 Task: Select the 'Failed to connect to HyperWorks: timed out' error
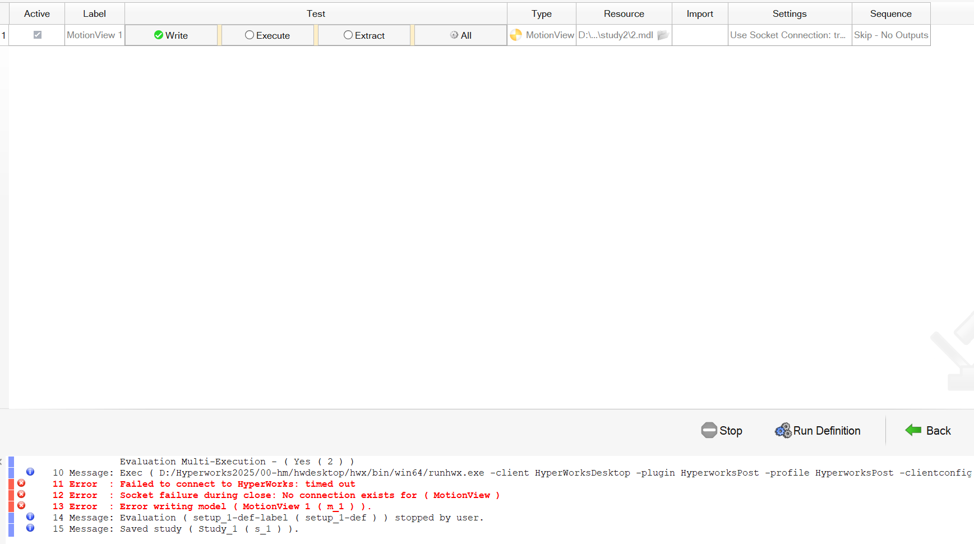point(238,484)
